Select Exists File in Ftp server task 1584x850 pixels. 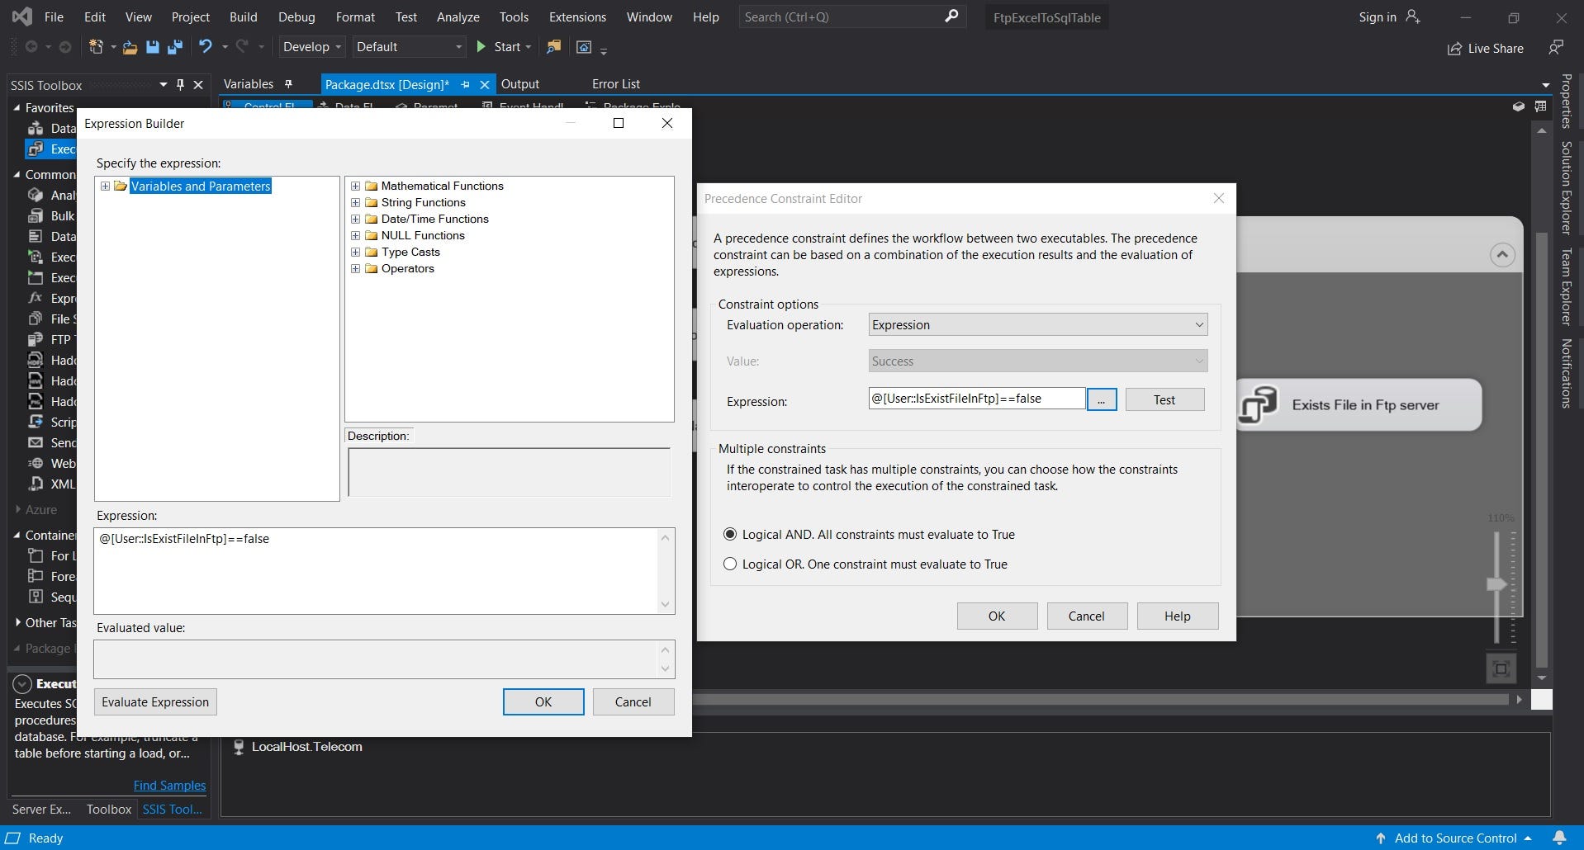pos(1359,404)
